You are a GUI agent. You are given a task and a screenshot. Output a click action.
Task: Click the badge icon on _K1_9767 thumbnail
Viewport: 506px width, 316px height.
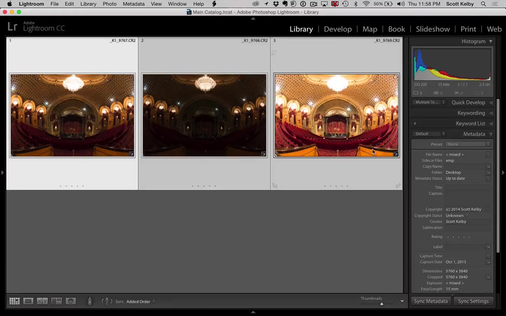(x=132, y=154)
